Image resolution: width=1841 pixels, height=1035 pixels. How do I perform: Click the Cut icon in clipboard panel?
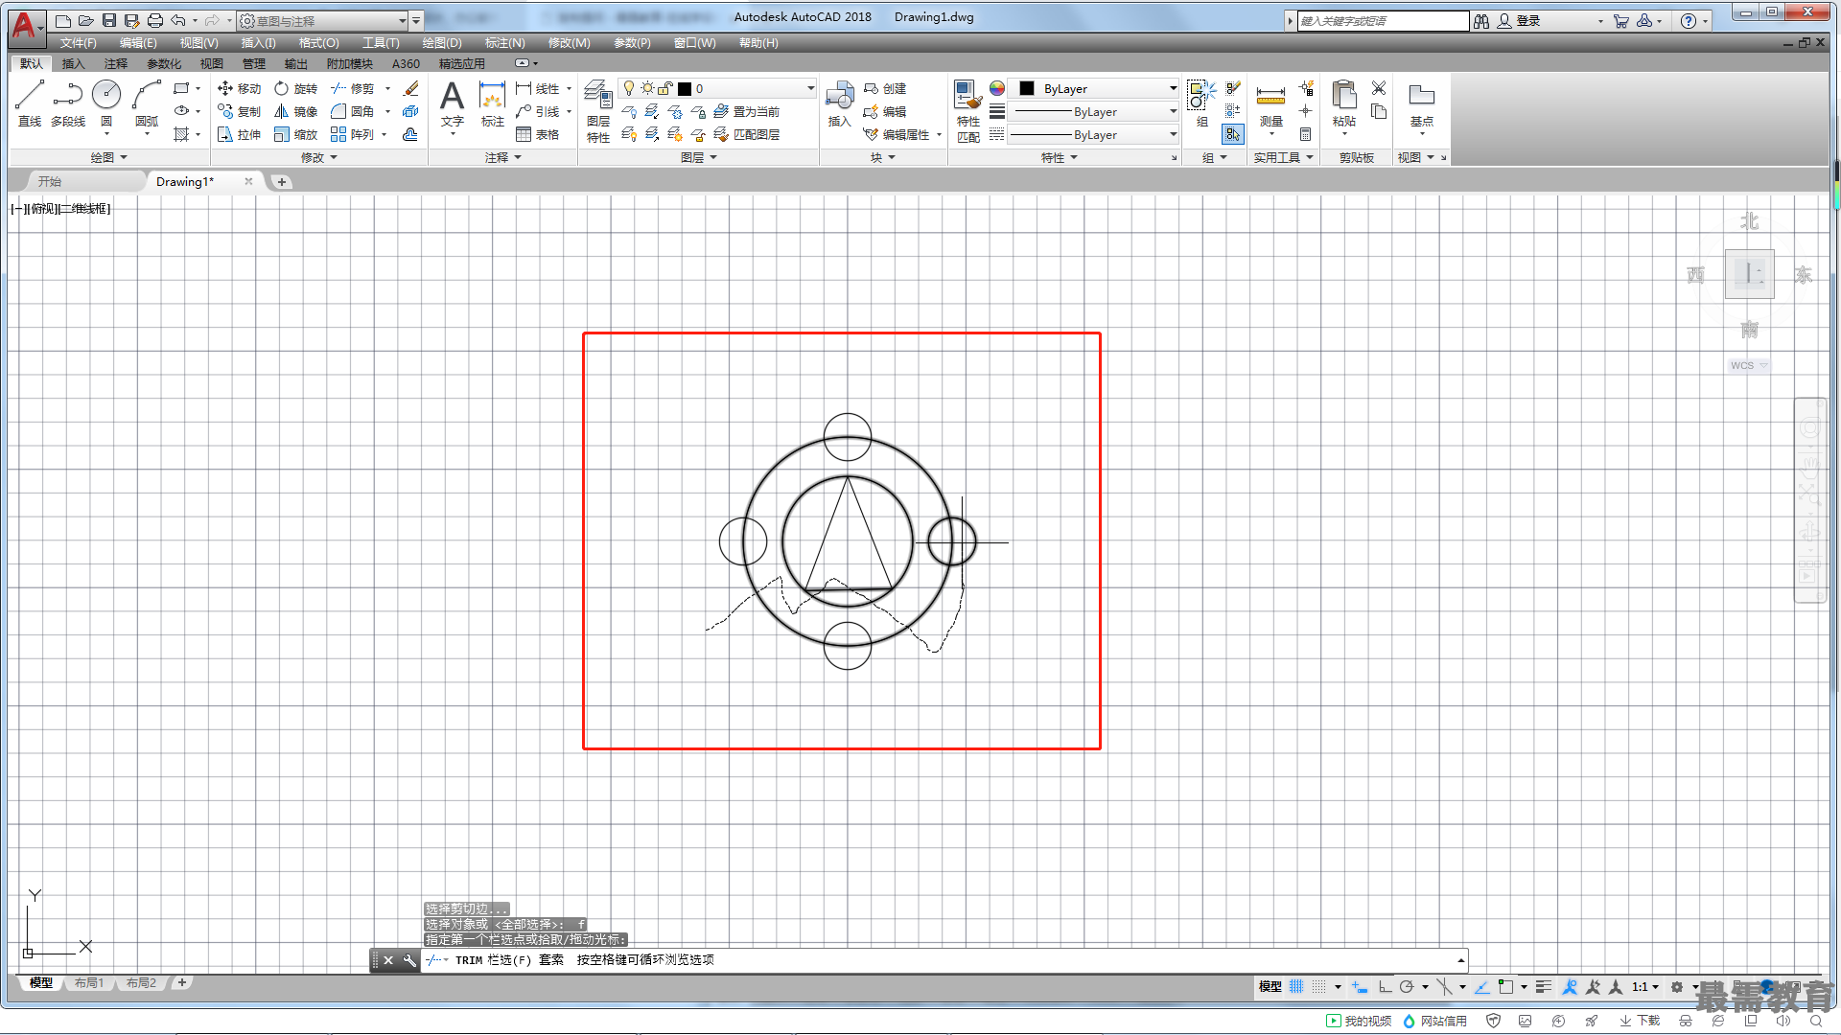click(1379, 88)
